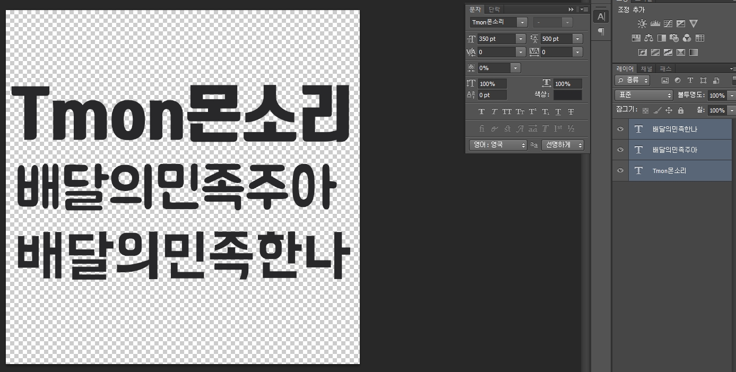The height and width of the screenshot is (372, 736).
Task: Switch to the 문자 tab
Action: tap(475, 9)
